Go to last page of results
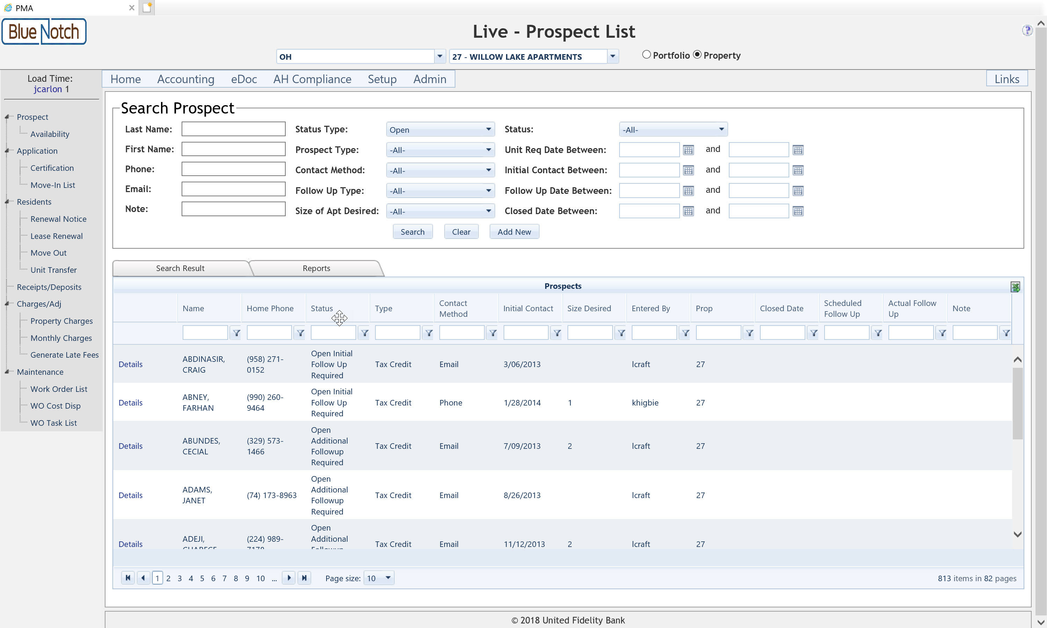Screen dimensions: 1047x628 pos(304,578)
